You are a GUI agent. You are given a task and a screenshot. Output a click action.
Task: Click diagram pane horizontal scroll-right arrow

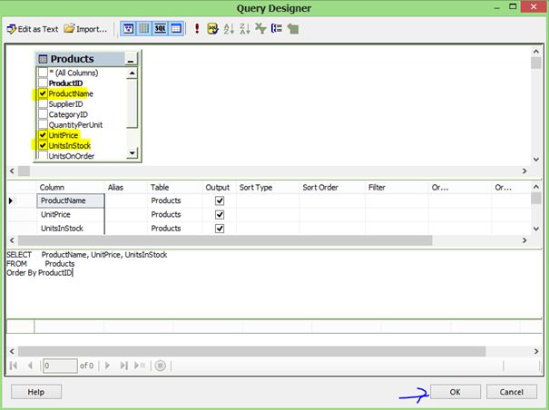[x=524, y=171]
